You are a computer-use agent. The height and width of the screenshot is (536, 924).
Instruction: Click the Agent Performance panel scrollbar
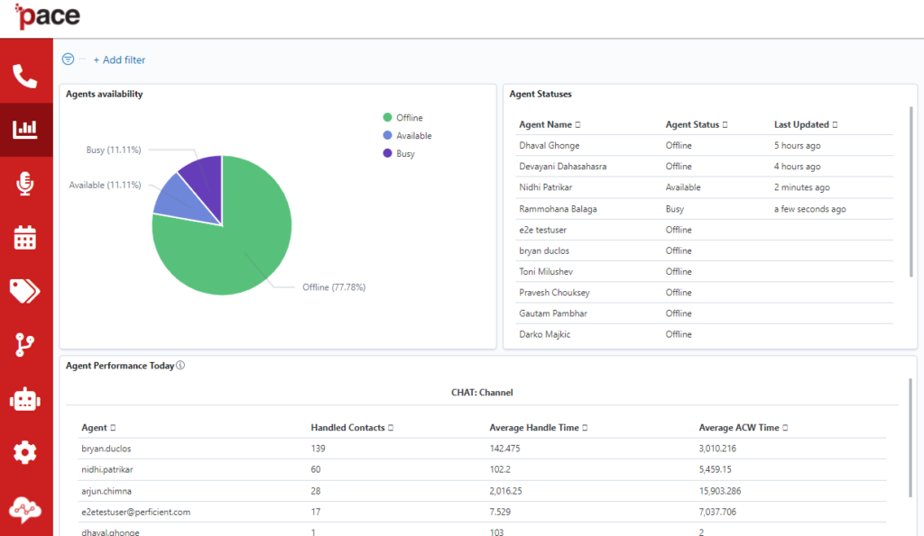coord(910,438)
